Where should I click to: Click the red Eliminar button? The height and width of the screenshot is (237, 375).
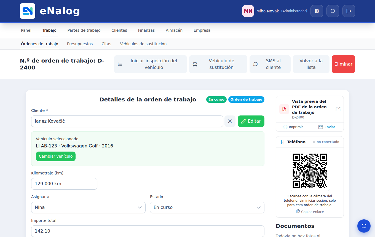pyautogui.click(x=343, y=64)
